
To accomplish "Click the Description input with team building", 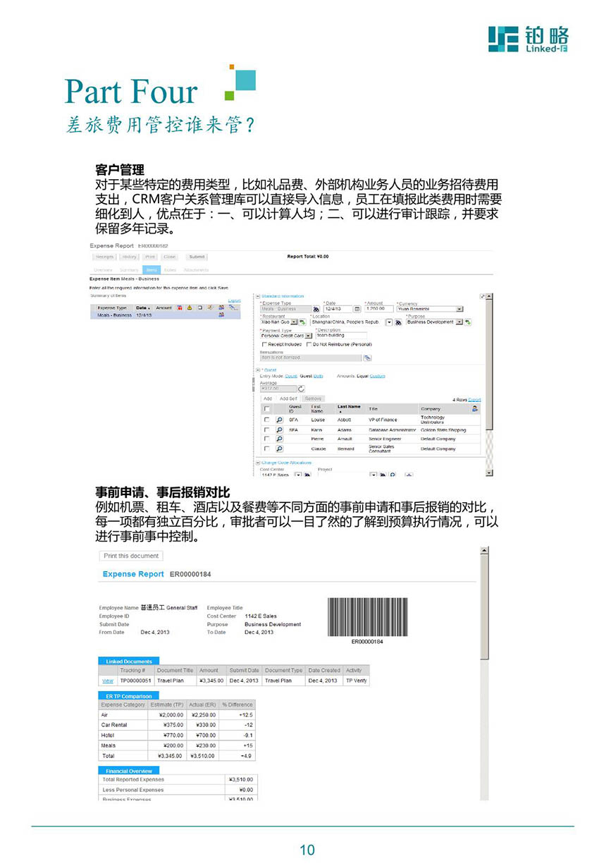I will (341, 335).
